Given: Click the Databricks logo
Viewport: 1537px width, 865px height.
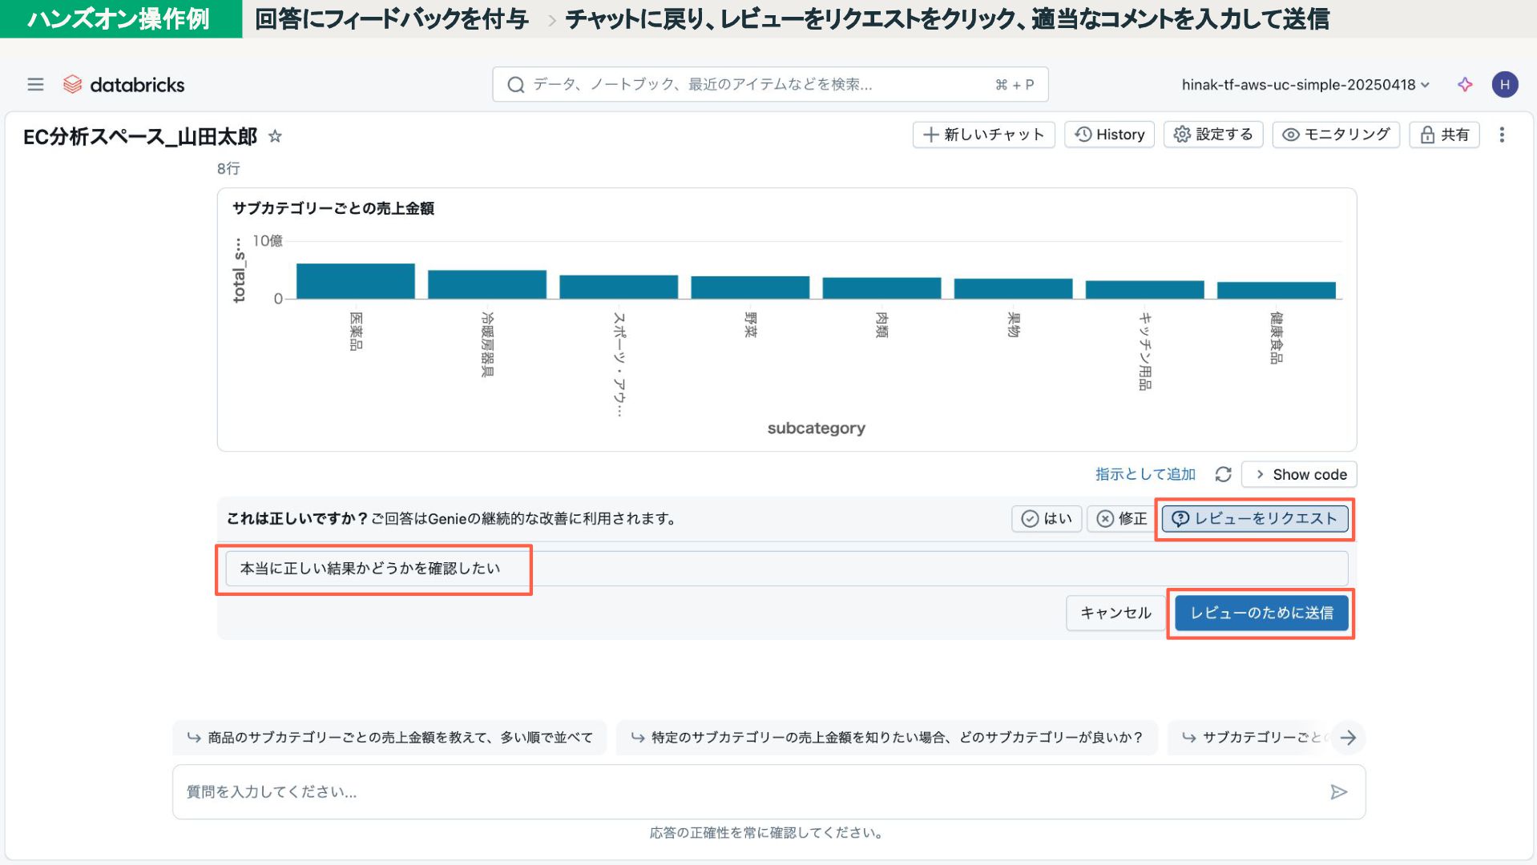Looking at the screenshot, I should click(x=124, y=84).
